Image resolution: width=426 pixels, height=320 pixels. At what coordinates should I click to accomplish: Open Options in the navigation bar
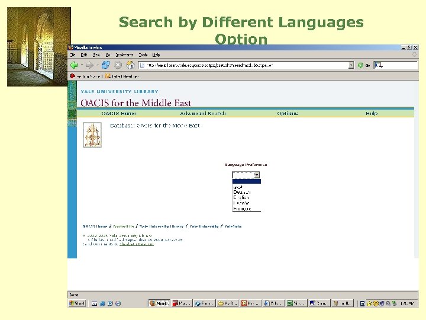288,113
